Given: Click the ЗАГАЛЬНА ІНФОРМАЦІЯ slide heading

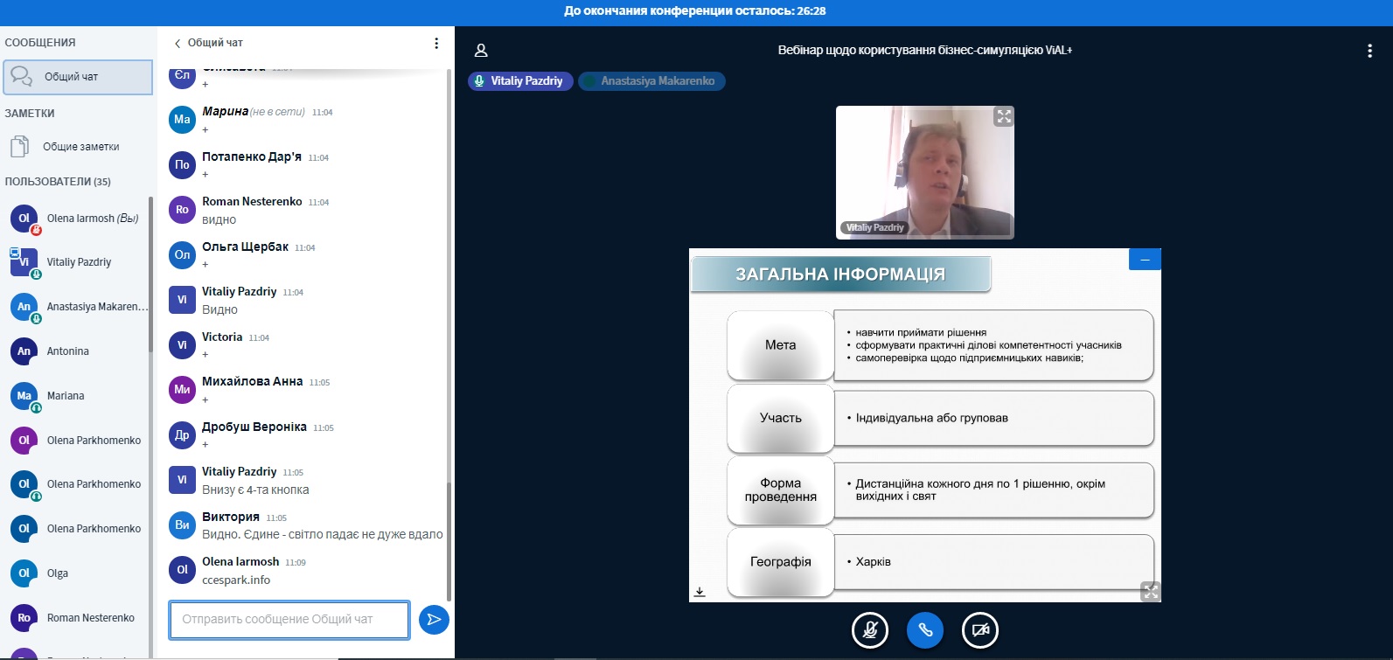Looking at the screenshot, I should [840, 274].
